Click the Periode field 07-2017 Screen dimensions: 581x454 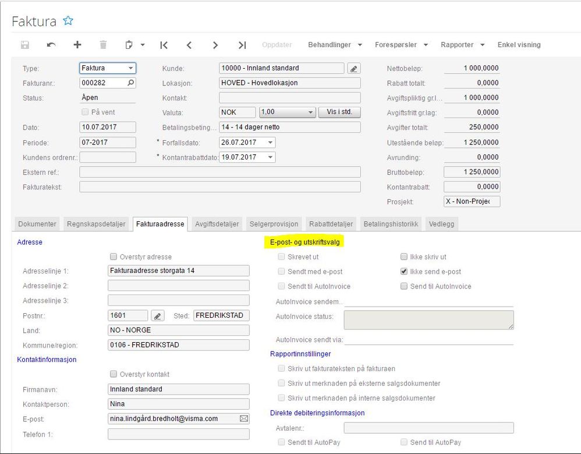[x=108, y=143]
